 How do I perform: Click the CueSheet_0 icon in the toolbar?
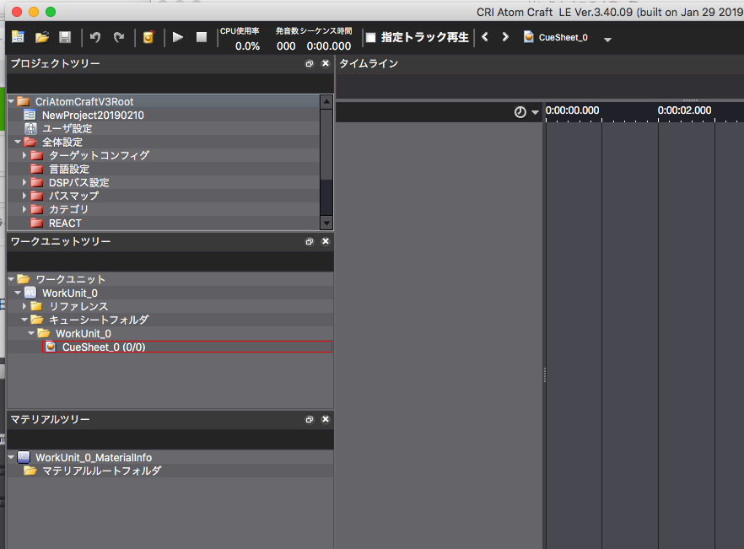[x=528, y=37]
